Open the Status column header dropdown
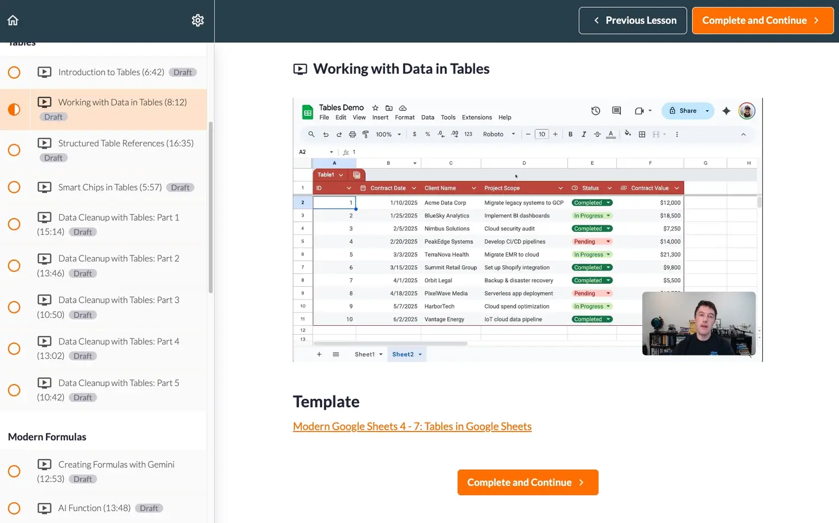Screen dimensions: 839x523 click(609, 188)
